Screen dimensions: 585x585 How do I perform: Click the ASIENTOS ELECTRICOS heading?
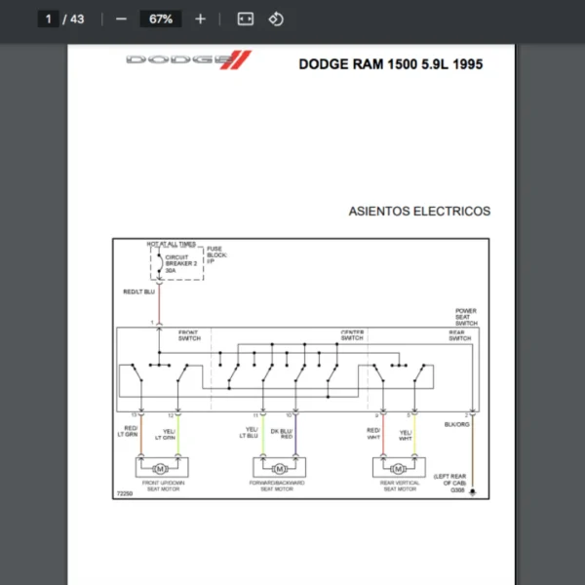point(419,211)
